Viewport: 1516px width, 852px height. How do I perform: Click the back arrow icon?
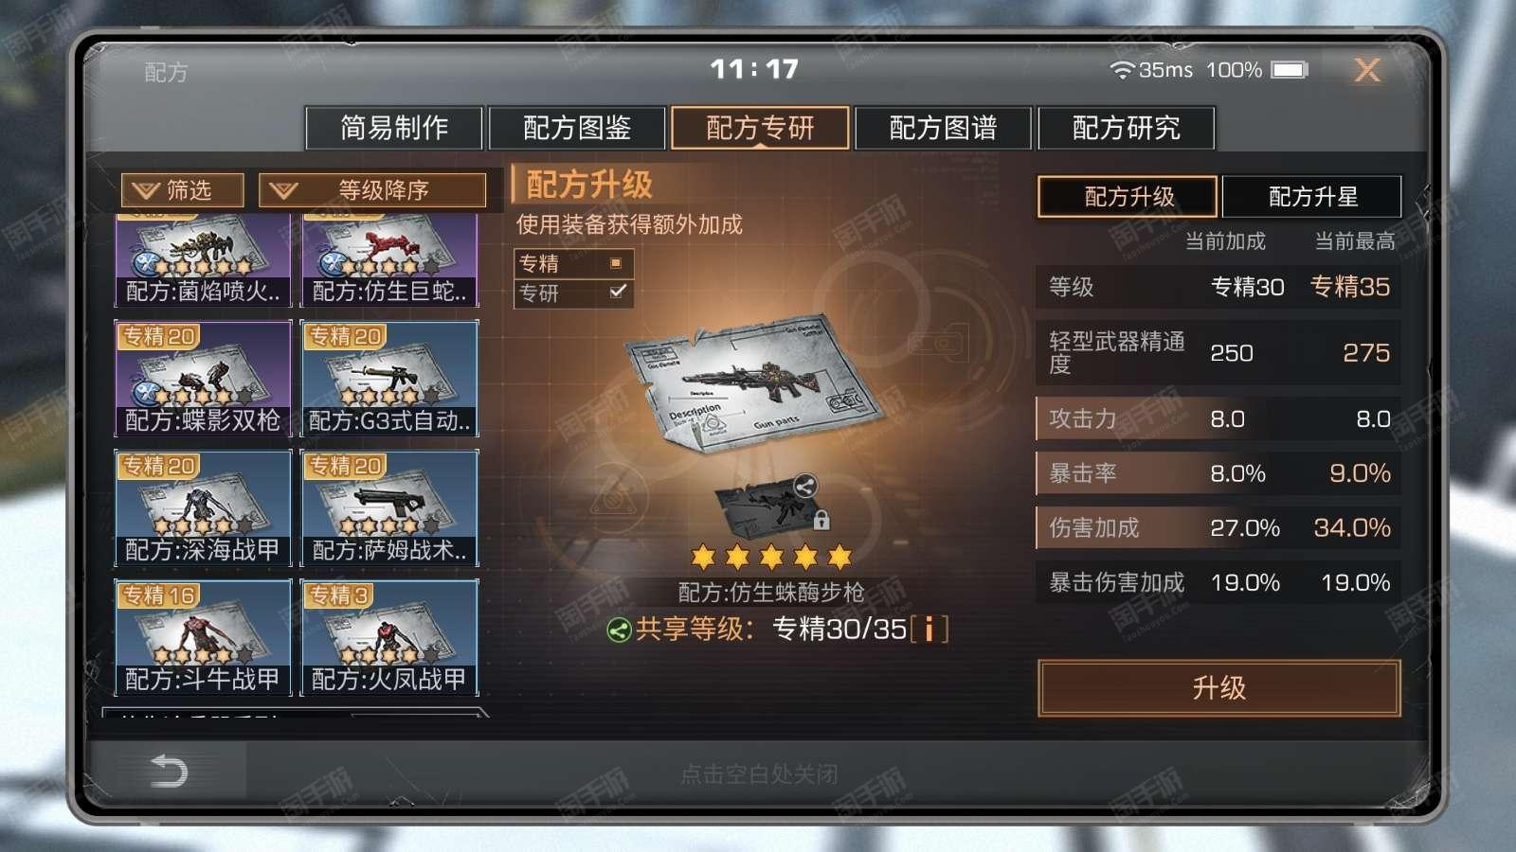coord(170,772)
